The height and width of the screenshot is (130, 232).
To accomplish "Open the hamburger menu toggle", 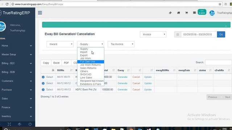I will point(40,13).
